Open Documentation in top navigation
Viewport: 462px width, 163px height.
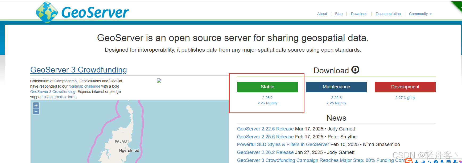388,14
